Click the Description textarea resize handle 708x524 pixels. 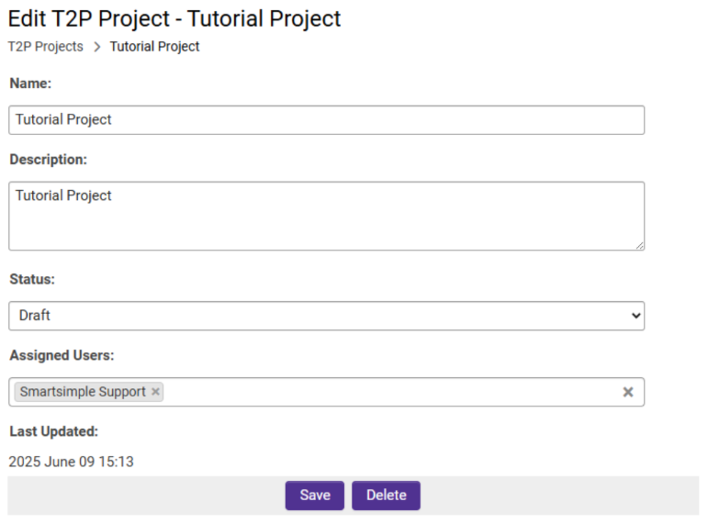tap(639, 245)
